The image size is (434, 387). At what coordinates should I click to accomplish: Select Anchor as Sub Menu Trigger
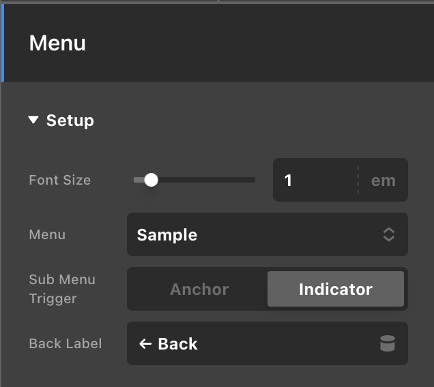coord(199,289)
